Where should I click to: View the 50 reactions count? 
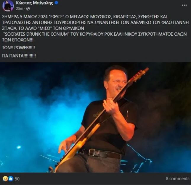(x=17, y=179)
